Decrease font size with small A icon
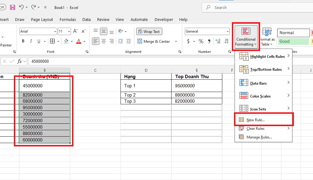 click(x=83, y=31)
